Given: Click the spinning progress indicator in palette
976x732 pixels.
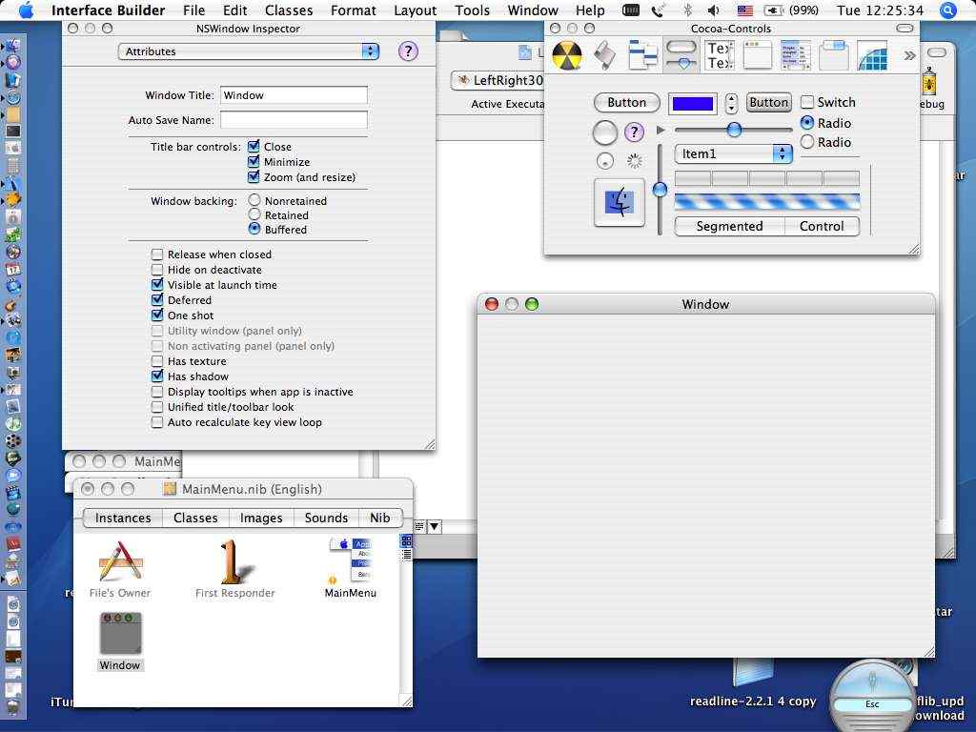Looking at the screenshot, I should click(x=634, y=161).
